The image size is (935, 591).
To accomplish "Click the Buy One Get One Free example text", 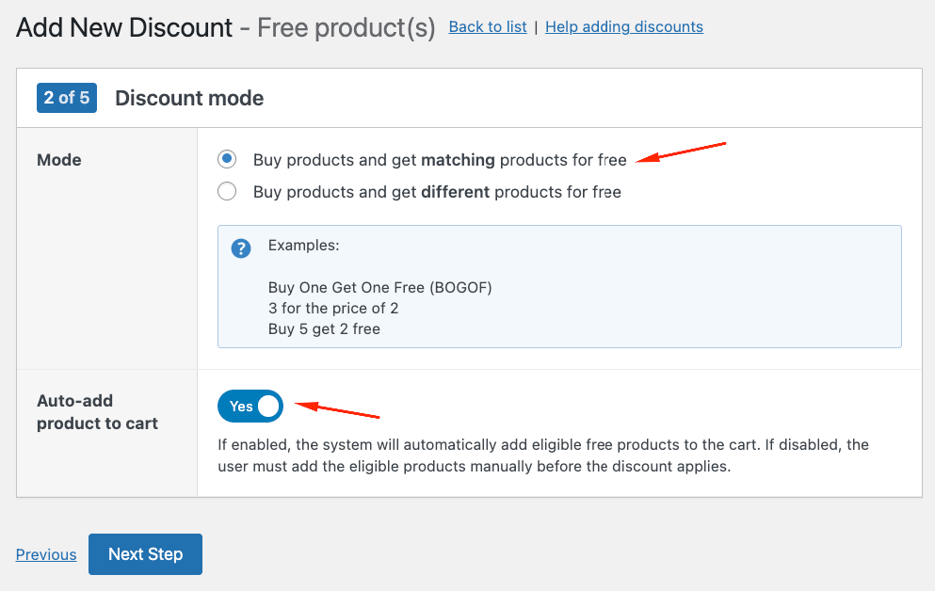I will coord(380,286).
